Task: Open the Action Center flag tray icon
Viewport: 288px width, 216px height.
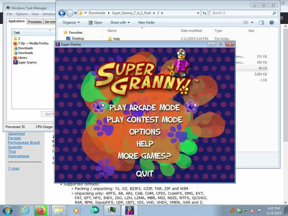Action: (259, 210)
